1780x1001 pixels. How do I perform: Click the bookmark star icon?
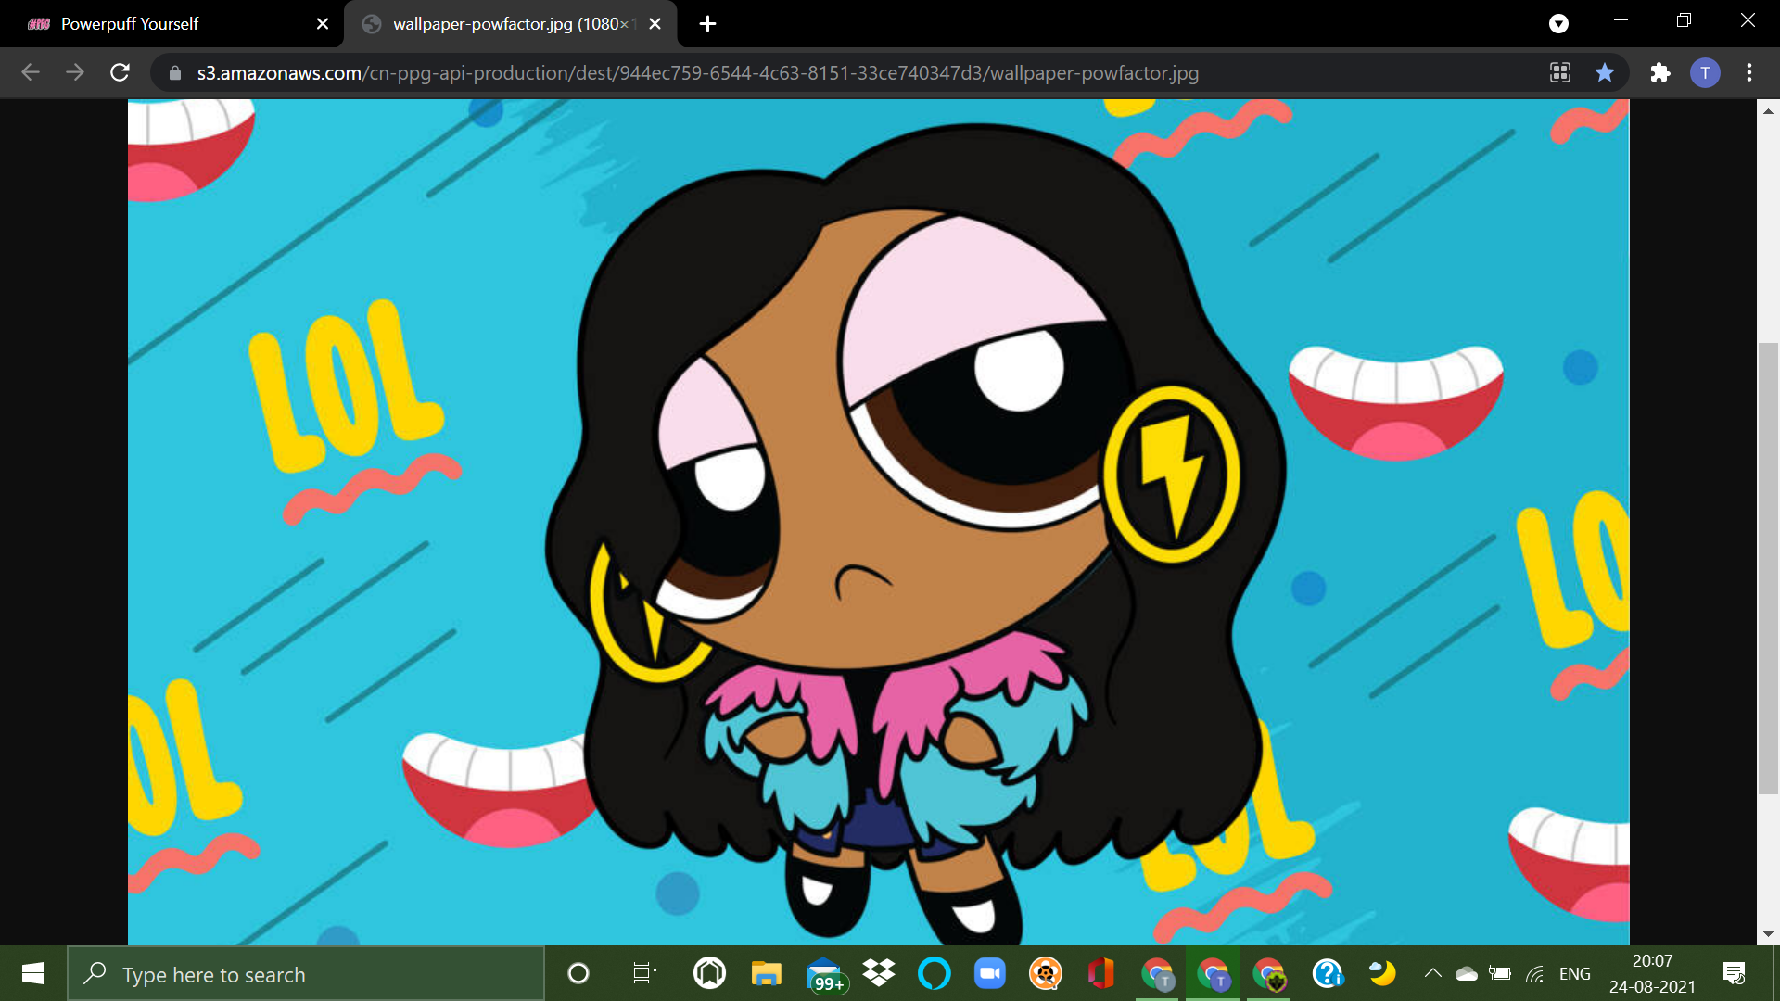[1605, 72]
